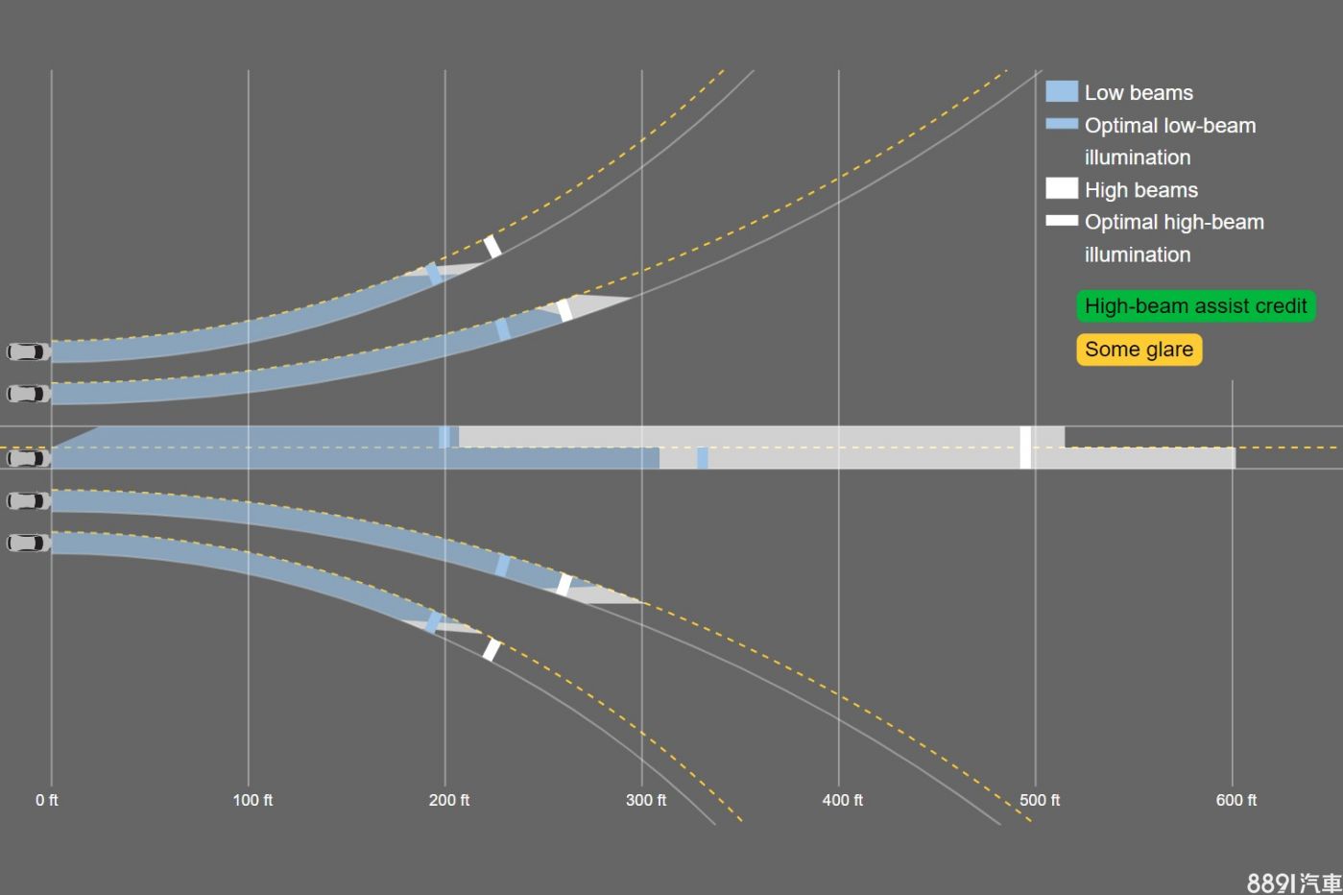
Task: Select the 300 ft axis label
Action: point(646,800)
